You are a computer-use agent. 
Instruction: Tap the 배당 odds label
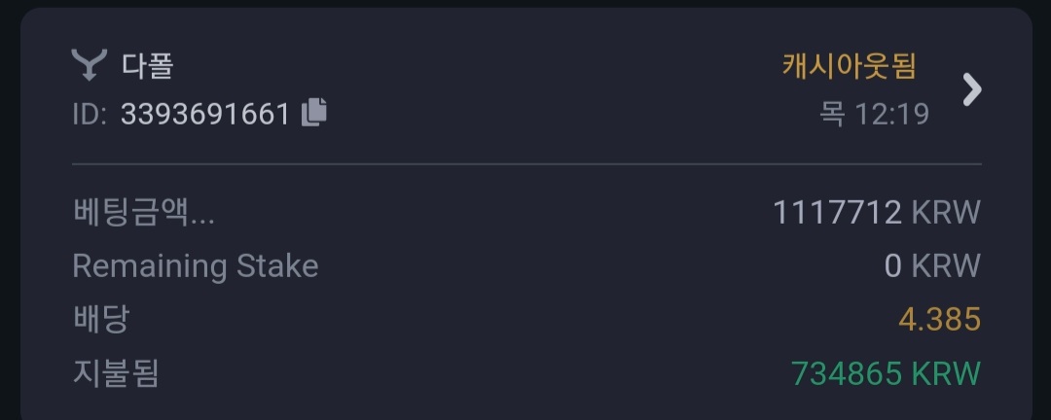100,319
